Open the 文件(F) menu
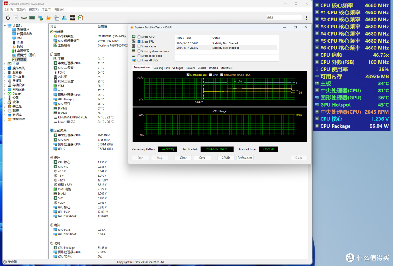This screenshot has width=393, height=266. pyautogui.click(x=8, y=10)
